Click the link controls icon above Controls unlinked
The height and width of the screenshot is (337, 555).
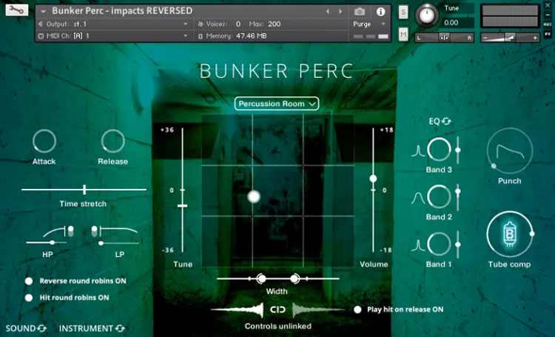(x=277, y=310)
